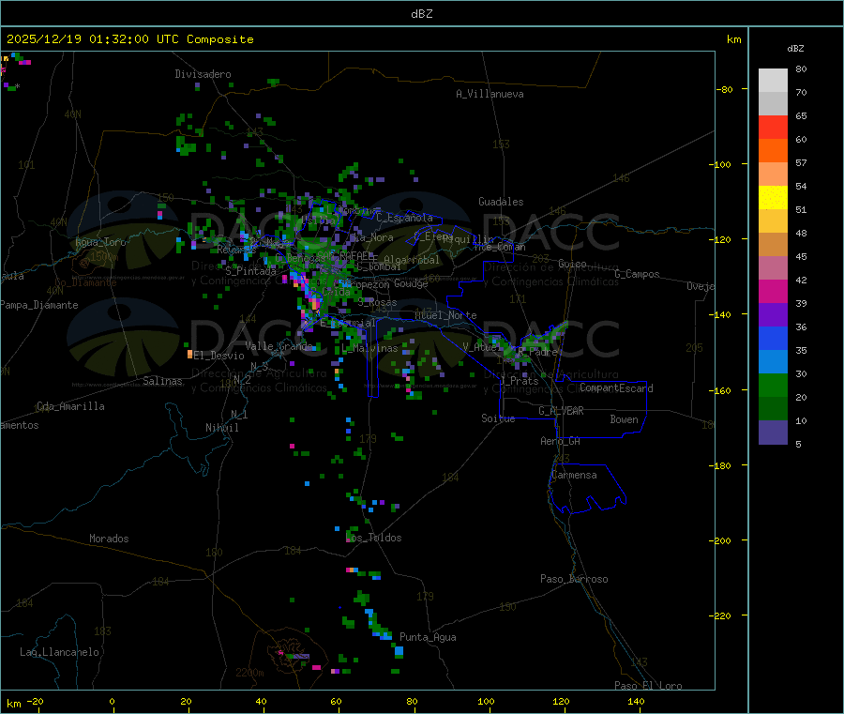This screenshot has height=714, width=844.
Task: Click the magenta 42 dBZ swatch
Action: click(x=773, y=291)
